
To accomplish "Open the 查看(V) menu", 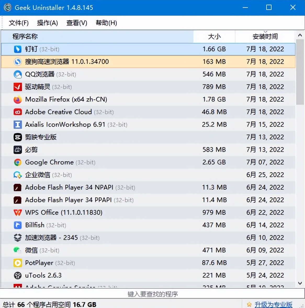I will pos(77,23).
